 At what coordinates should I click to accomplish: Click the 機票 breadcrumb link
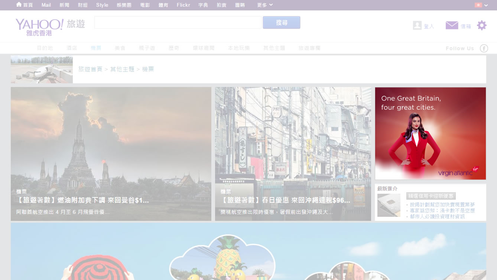(148, 69)
